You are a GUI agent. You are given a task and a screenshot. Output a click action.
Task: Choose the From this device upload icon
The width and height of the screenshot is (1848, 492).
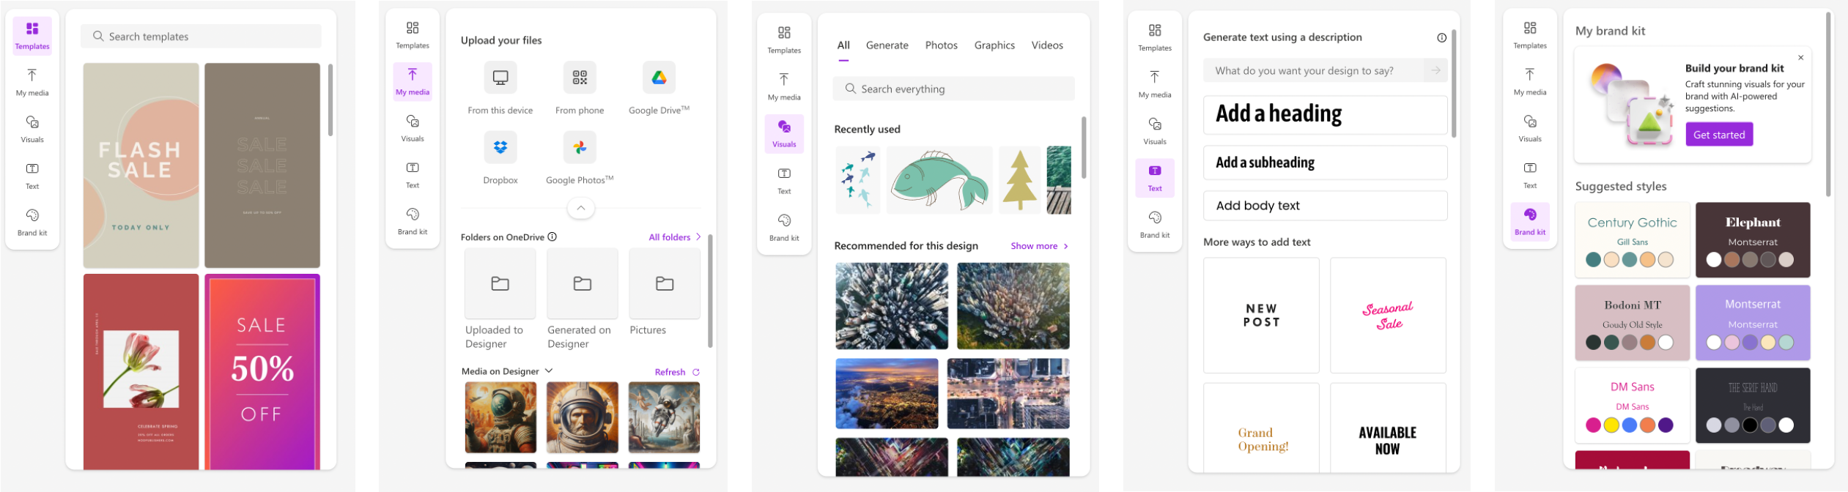coord(500,78)
